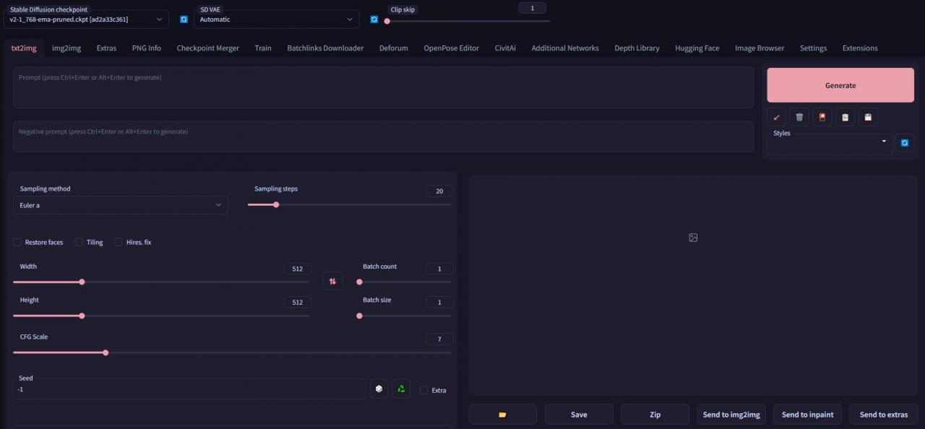
Task: Open the Stable Diffusion checkpoint dropdown
Action: 86,19
